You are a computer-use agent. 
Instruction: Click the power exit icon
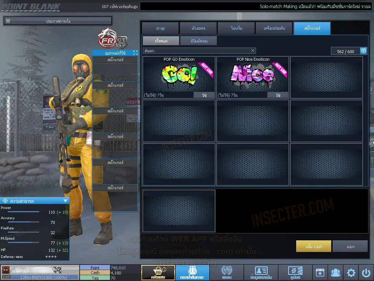[366, 273]
